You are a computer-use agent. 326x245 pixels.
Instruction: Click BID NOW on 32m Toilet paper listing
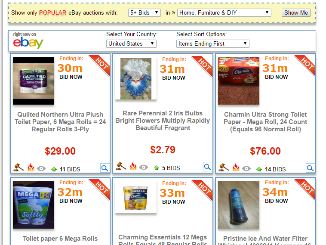coord(71,201)
